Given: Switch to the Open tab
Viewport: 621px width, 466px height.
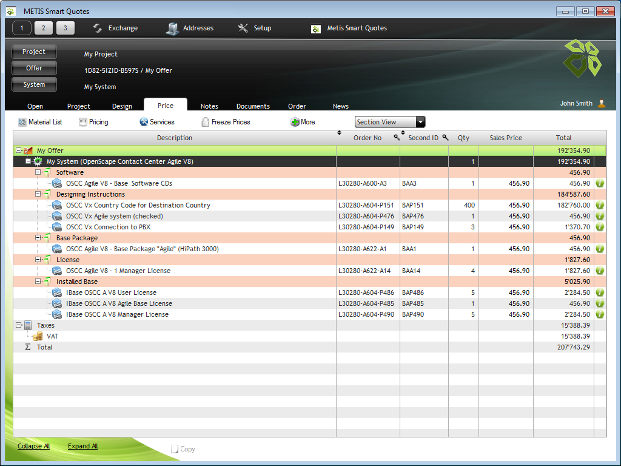Looking at the screenshot, I should tap(35, 106).
